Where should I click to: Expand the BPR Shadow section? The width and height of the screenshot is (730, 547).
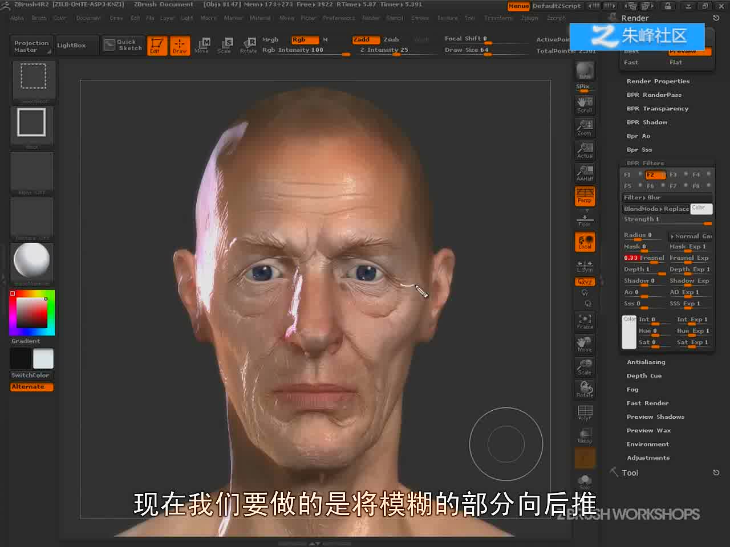click(x=647, y=123)
